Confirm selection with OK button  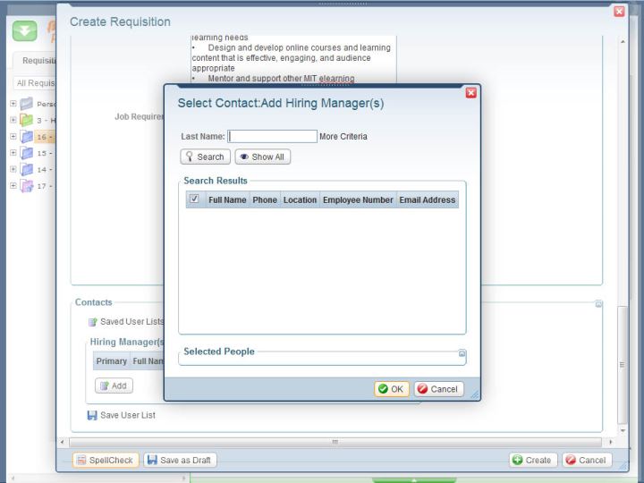(x=391, y=389)
